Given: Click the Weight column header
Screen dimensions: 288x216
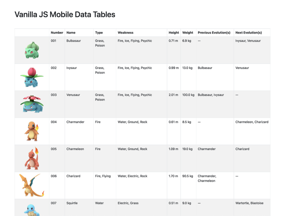Looking at the screenshot, I should [x=188, y=33].
